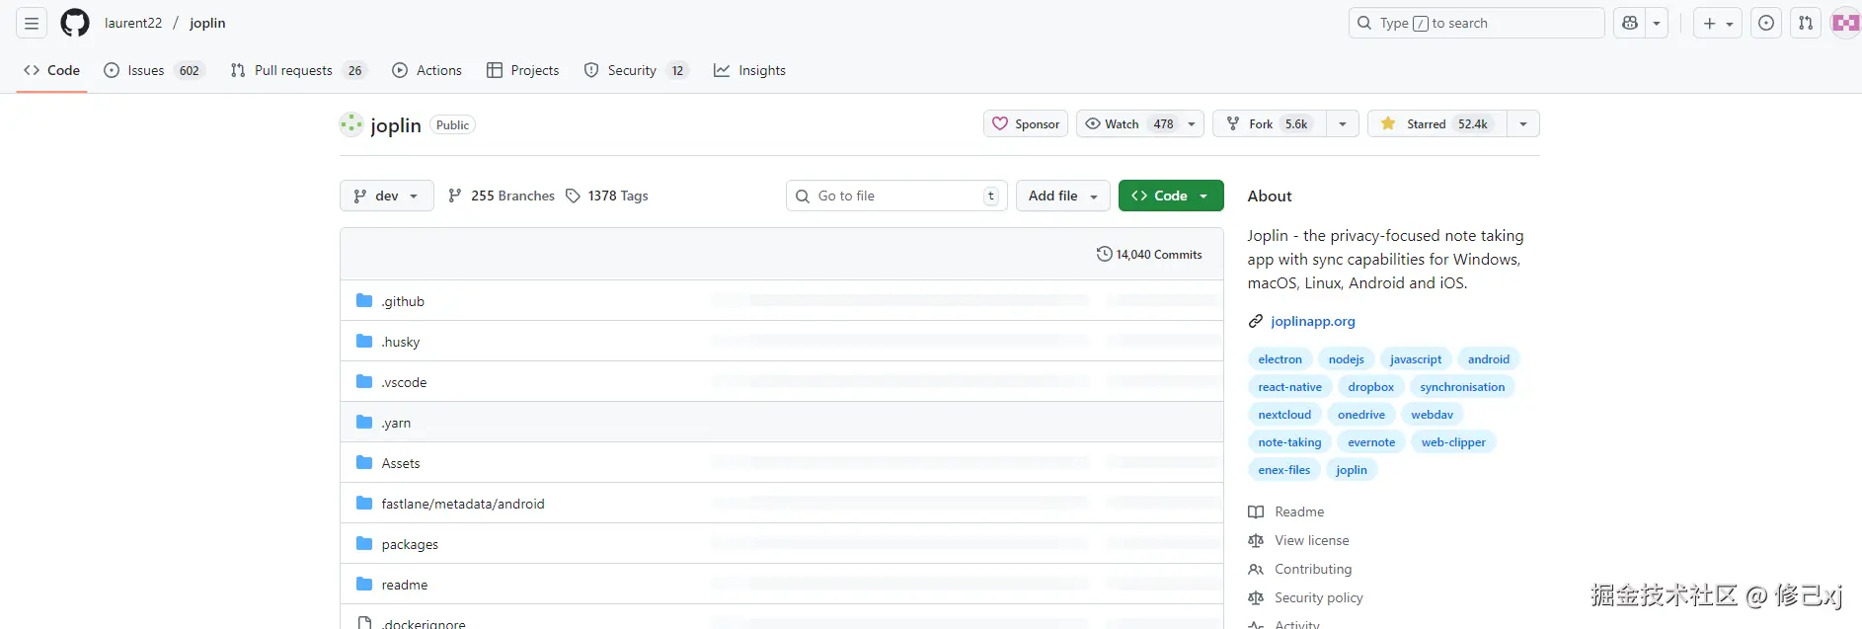Screen dimensions: 1862x629
Task: Open the Add file dropdown
Action: [1063, 196]
